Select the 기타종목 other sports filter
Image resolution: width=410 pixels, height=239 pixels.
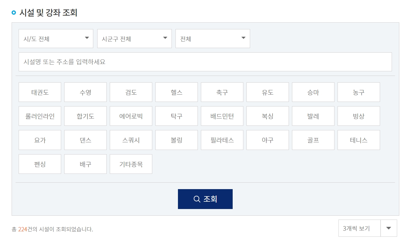coord(131,164)
